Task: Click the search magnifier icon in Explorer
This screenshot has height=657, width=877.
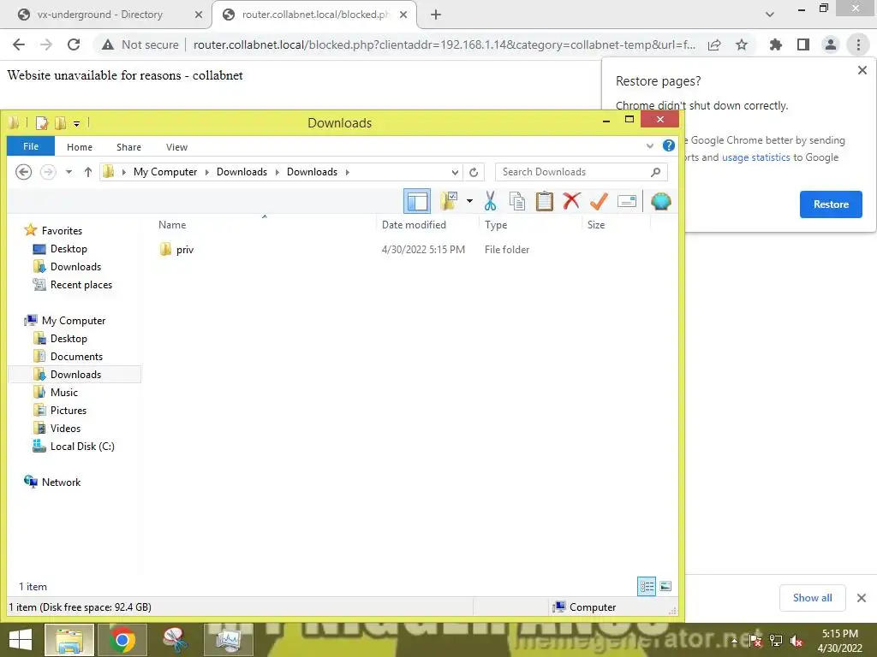Action: (x=655, y=172)
